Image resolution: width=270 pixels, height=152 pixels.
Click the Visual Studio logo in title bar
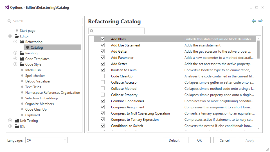7,8
